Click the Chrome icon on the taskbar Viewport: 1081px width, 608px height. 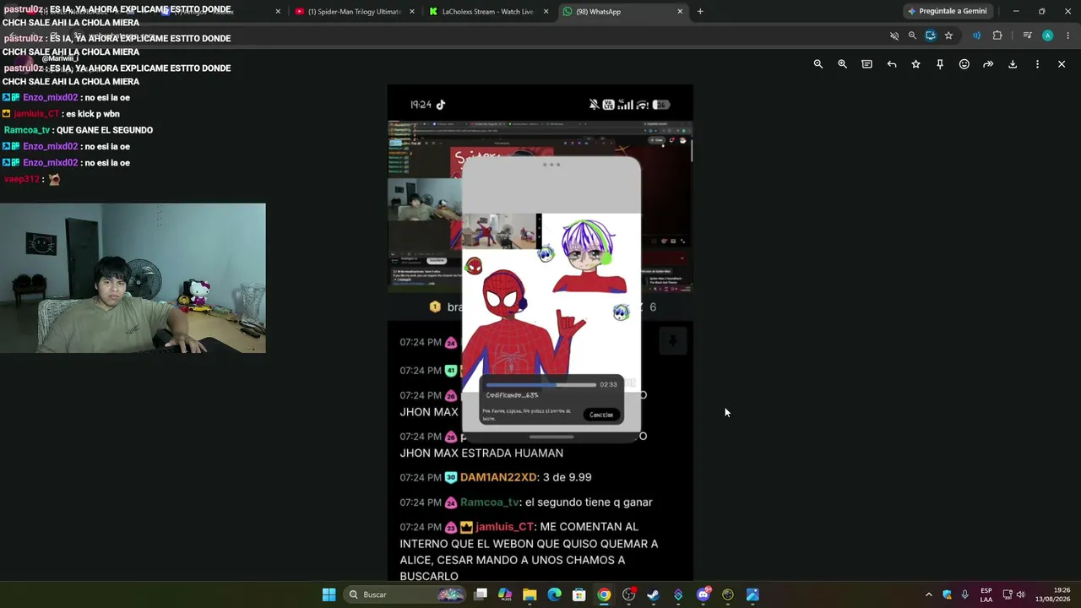tap(604, 594)
